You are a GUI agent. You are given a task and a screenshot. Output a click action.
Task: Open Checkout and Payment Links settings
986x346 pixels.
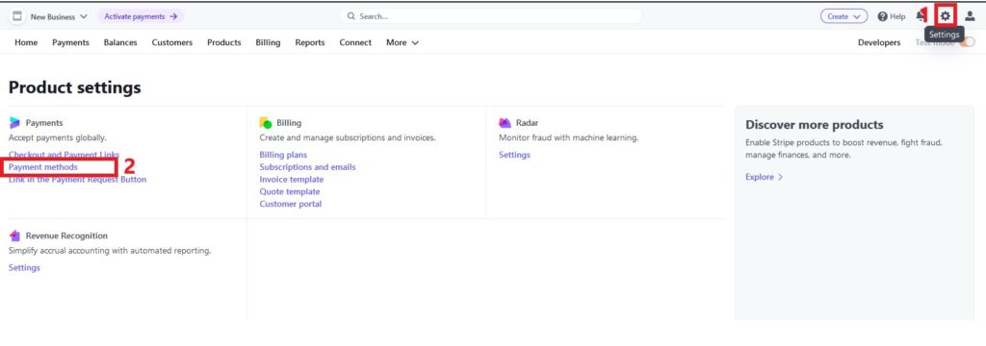[65, 155]
